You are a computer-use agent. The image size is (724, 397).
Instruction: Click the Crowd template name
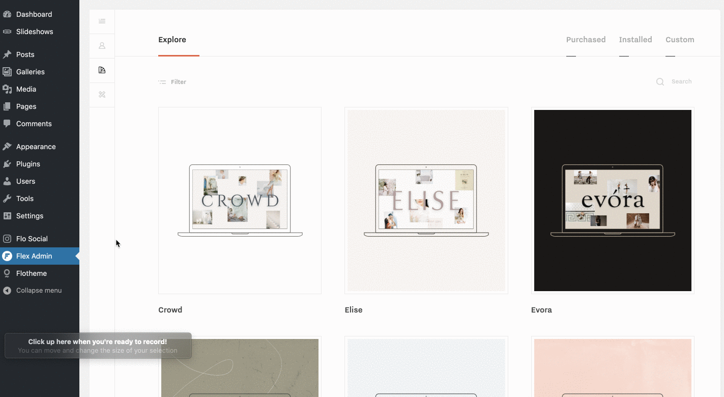point(170,310)
